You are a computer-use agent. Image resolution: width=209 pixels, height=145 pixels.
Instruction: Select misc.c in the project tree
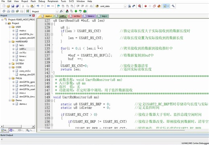coord(23,93)
